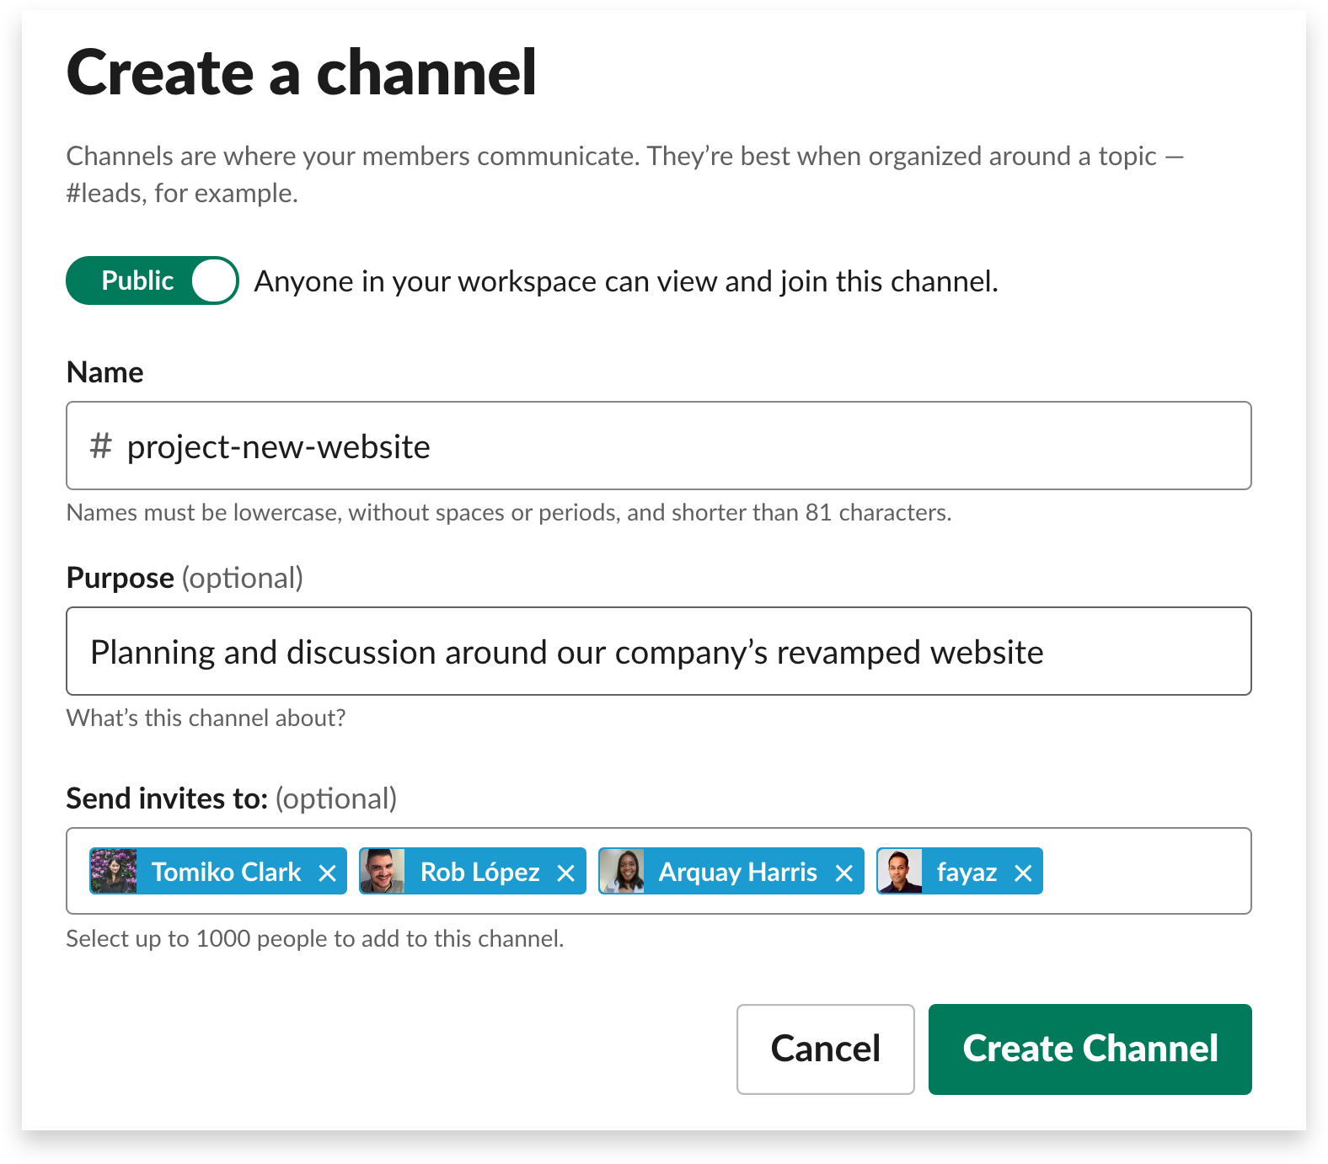Viewport: 1328px width, 1164px height.
Task: Remove Tomiko Clark from the invite list
Action: coord(327,873)
